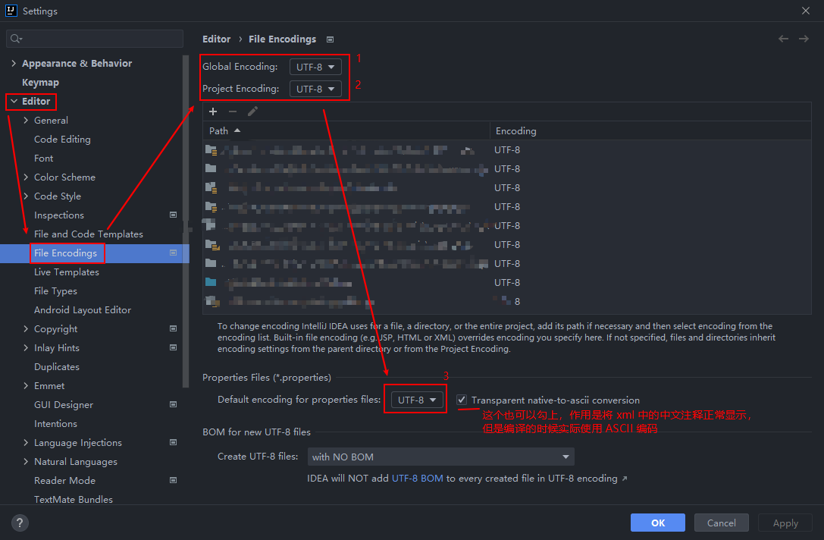Click the project marker icon on Language Injections row
The width and height of the screenshot is (824, 540).
[x=173, y=442]
